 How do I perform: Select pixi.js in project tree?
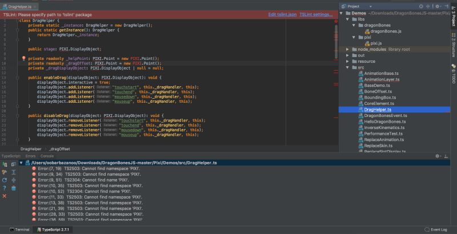(374, 43)
